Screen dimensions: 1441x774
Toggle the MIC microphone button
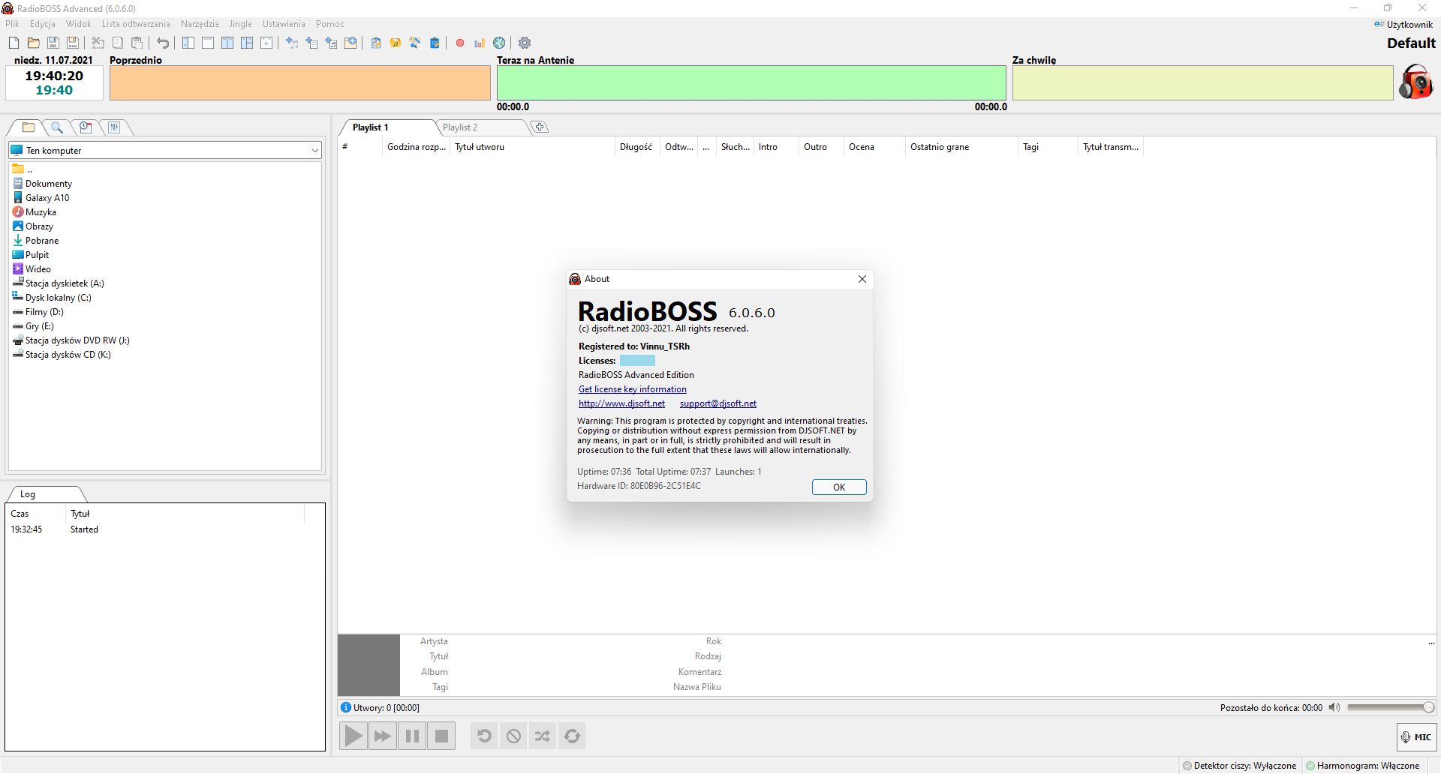1416,737
